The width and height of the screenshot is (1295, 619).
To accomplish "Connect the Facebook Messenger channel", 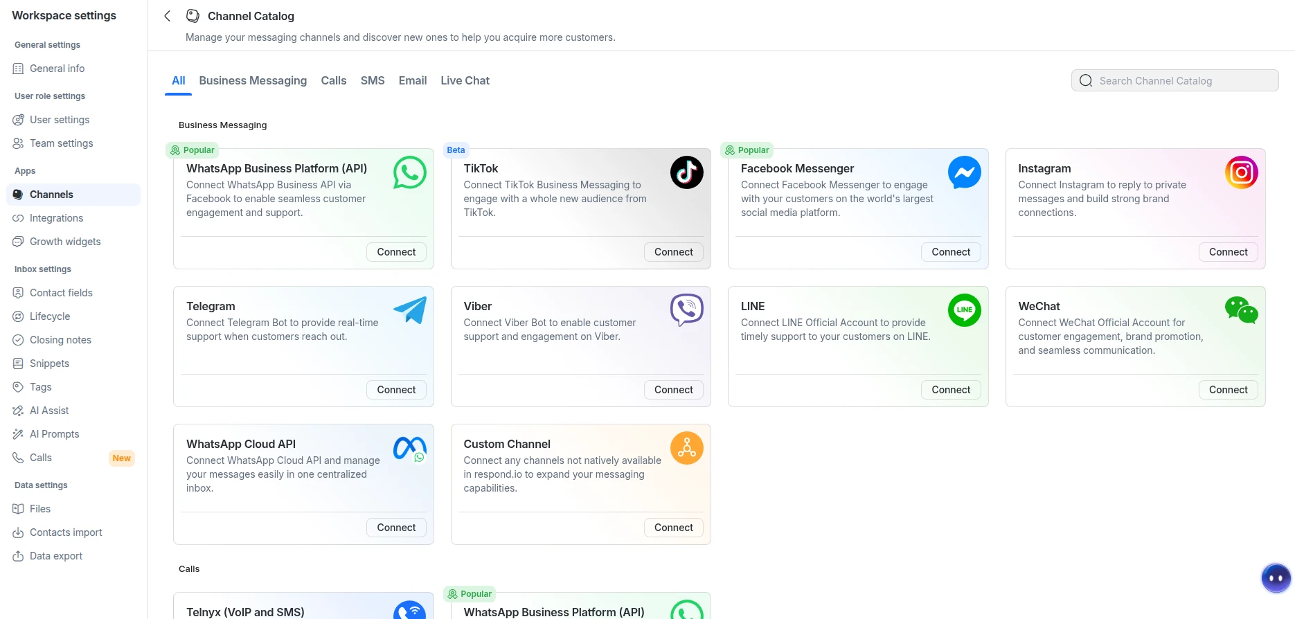I will [951, 252].
